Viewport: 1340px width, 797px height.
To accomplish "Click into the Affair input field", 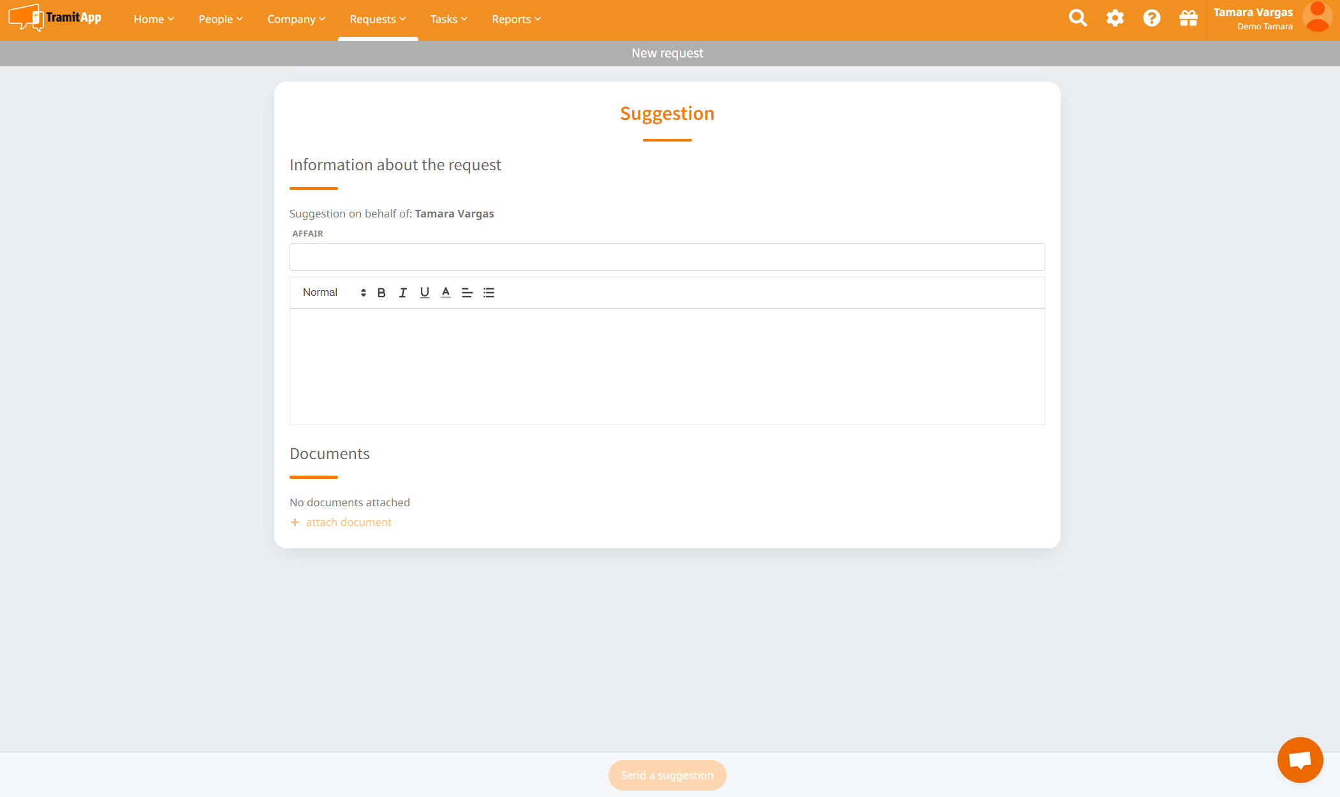I will [666, 257].
